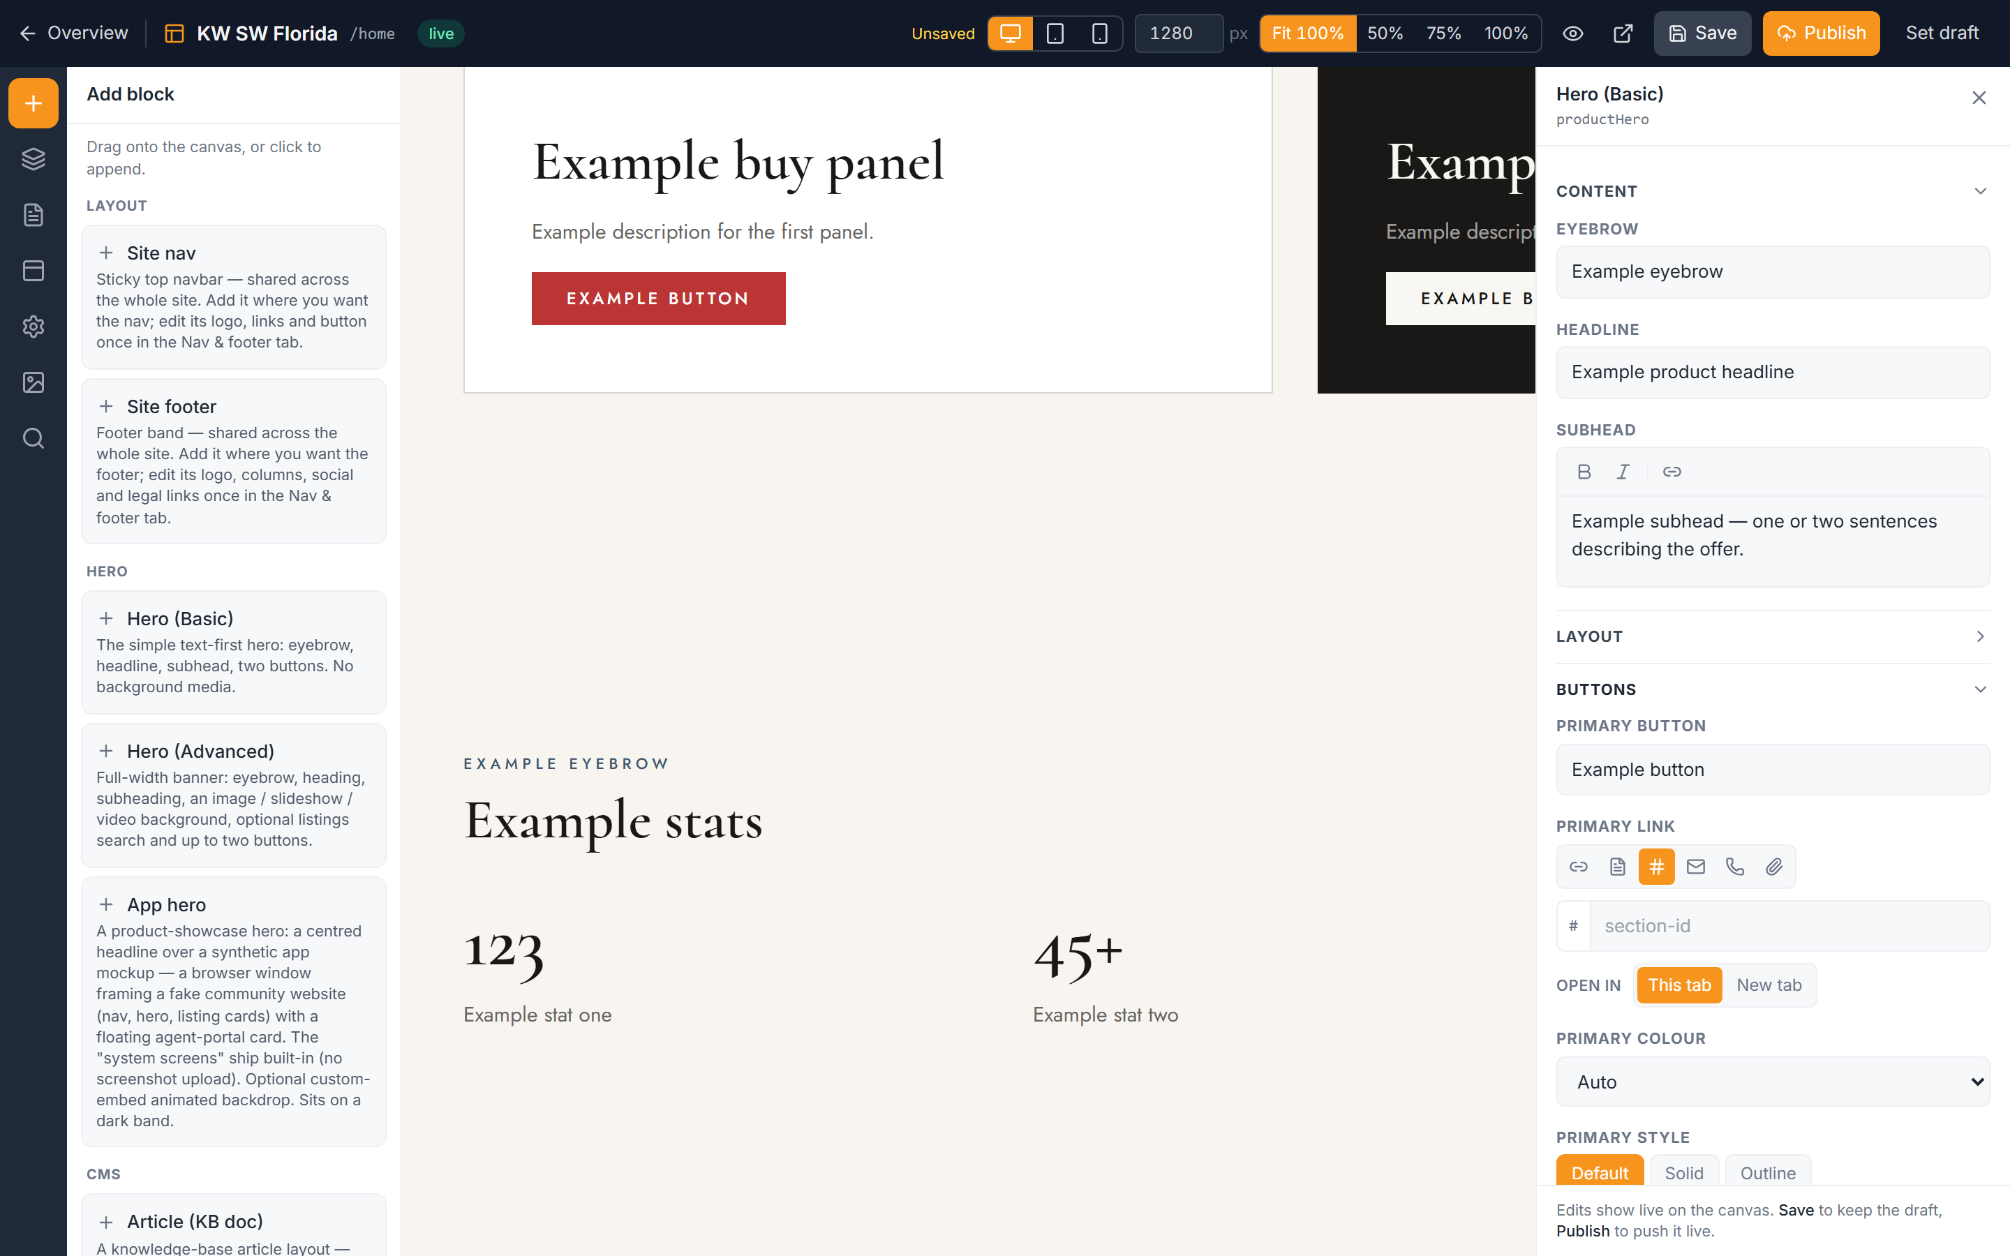This screenshot has width=2010, height=1256.
Task: Open the Pages document sidebar icon
Action: pos(33,215)
